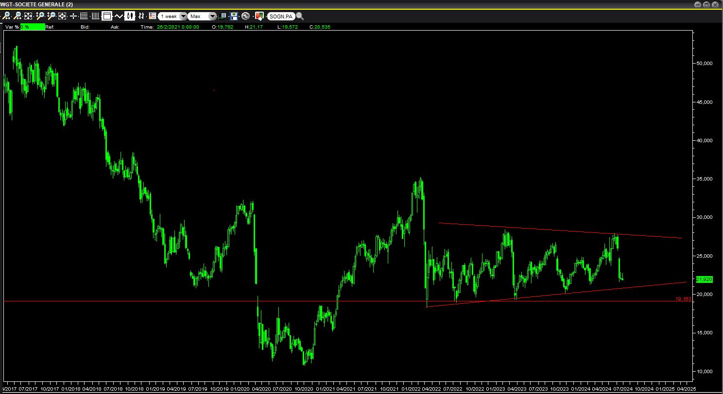Save the chart with floppy disk icon
Screen dimensions: 723x394
(234, 16)
